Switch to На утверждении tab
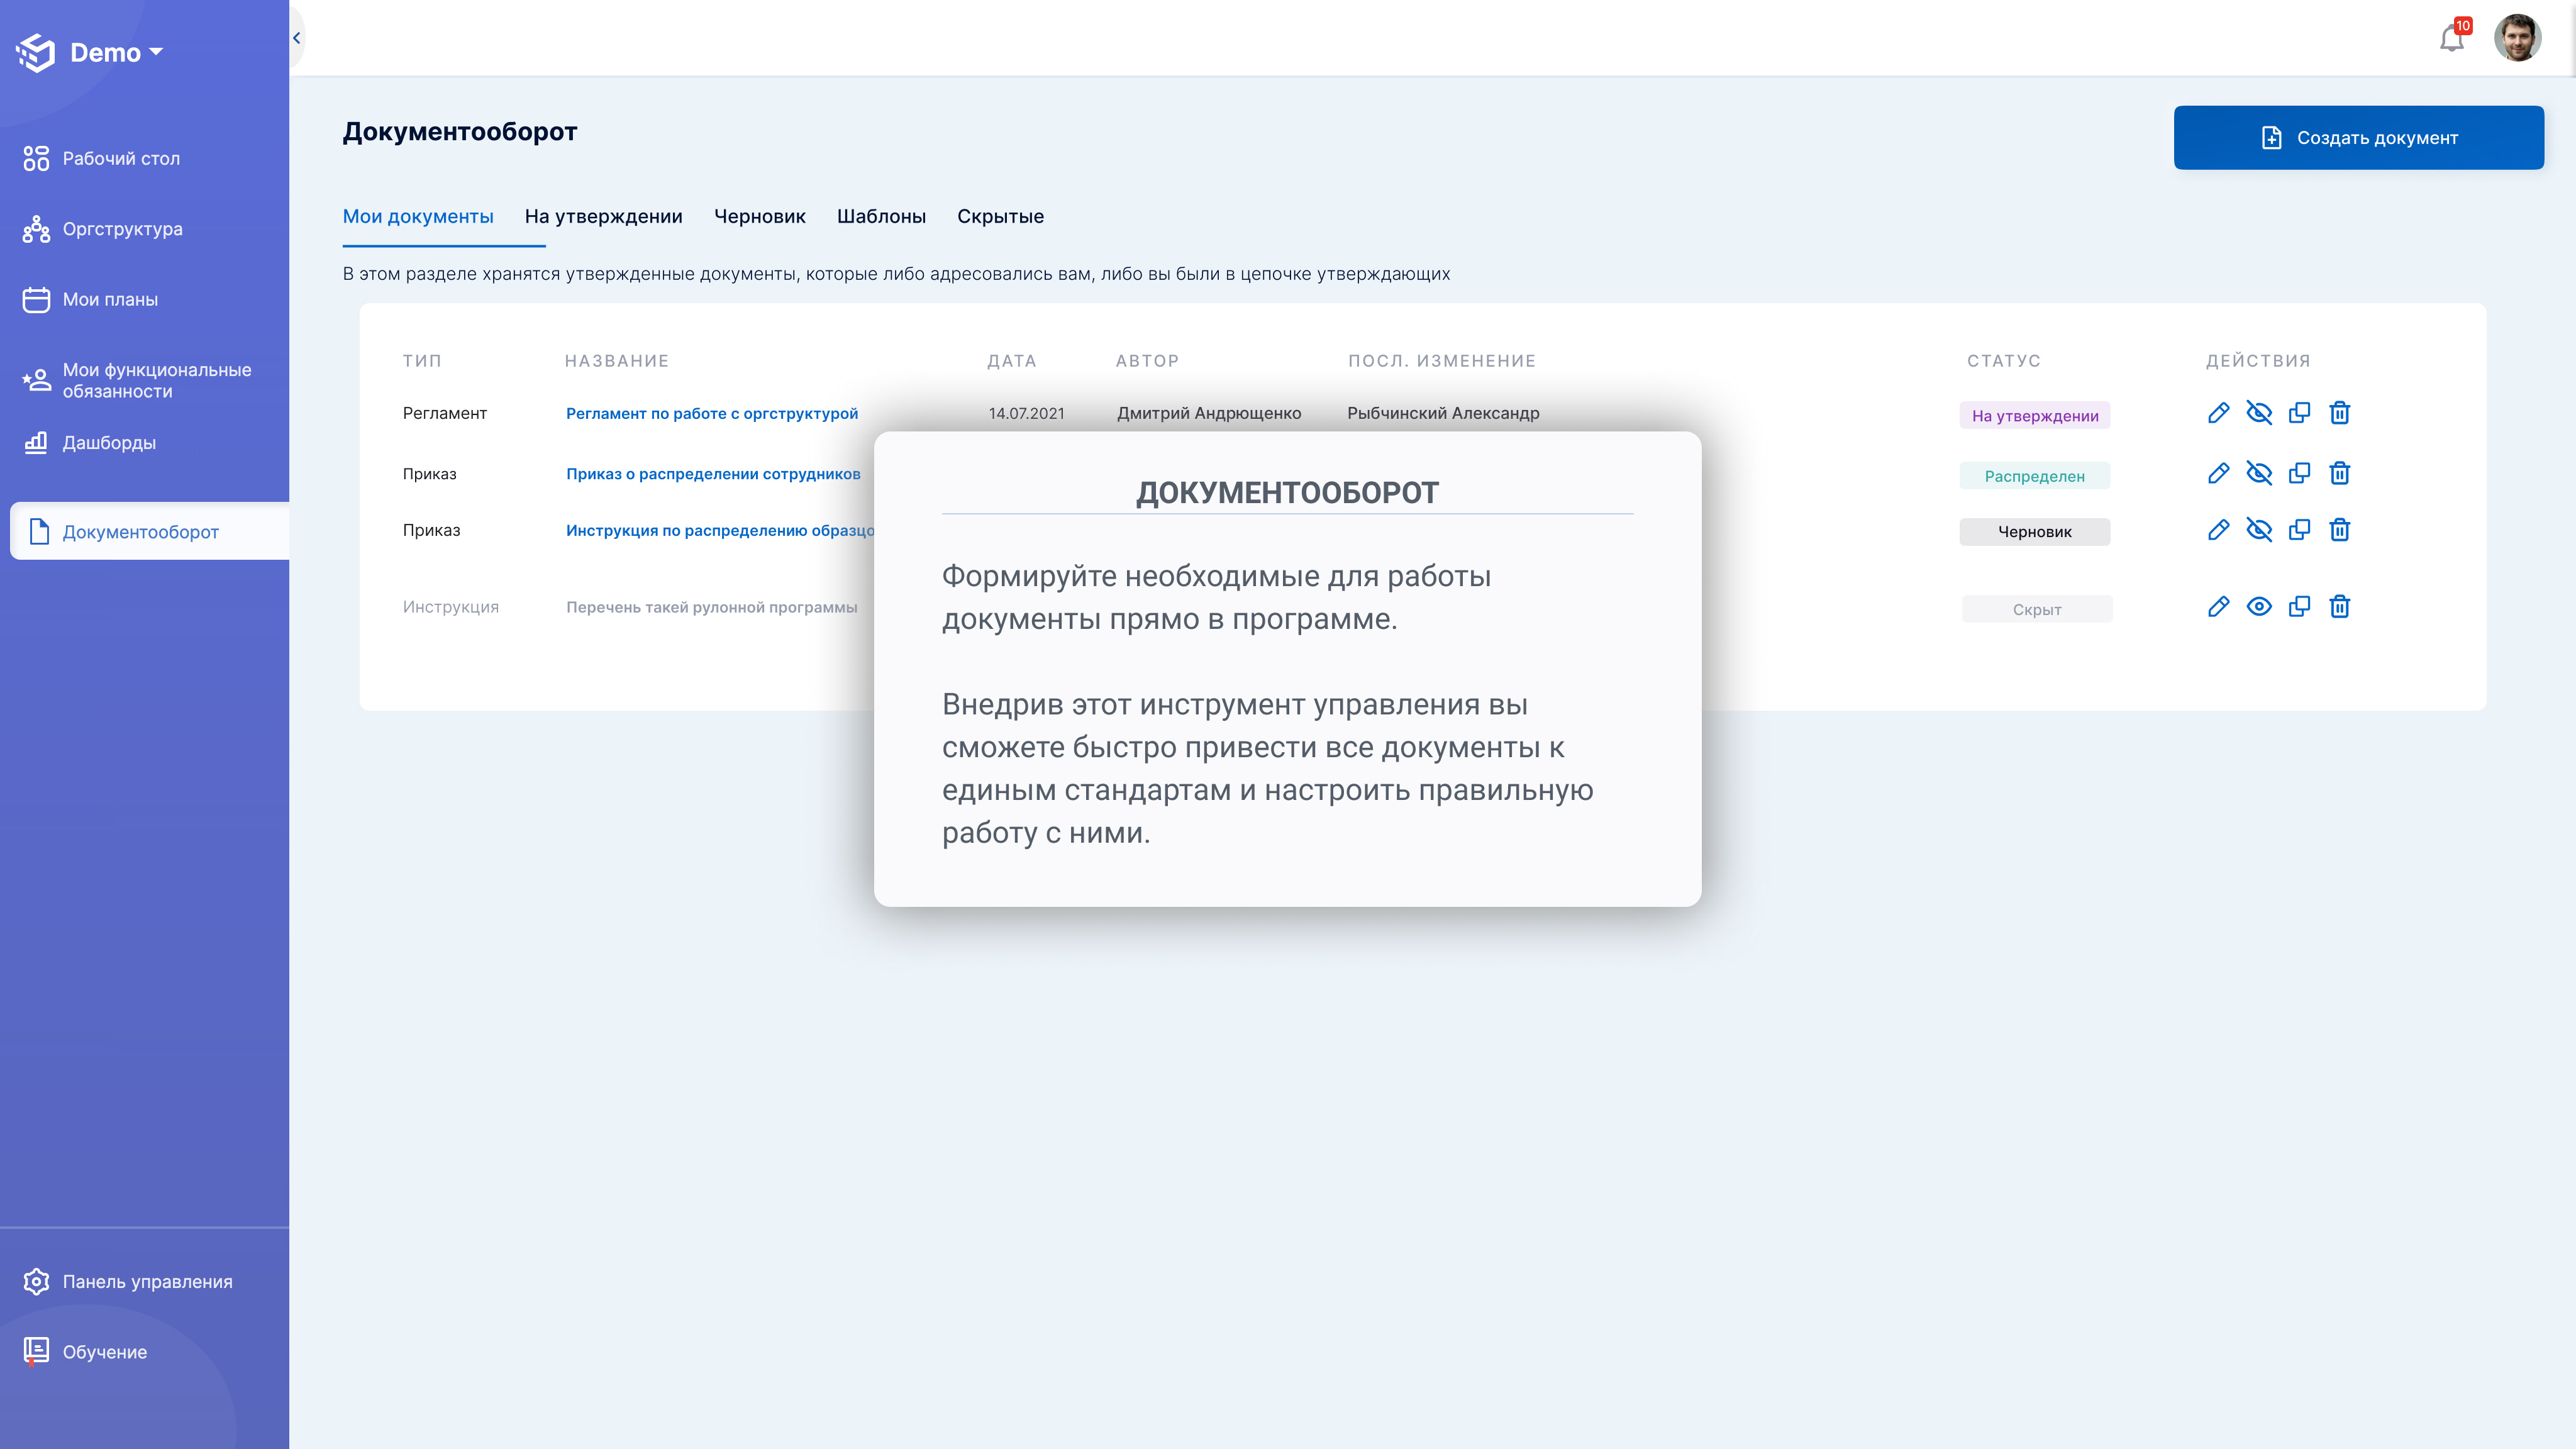The height and width of the screenshot is (1449, 2576). [603, 216]
